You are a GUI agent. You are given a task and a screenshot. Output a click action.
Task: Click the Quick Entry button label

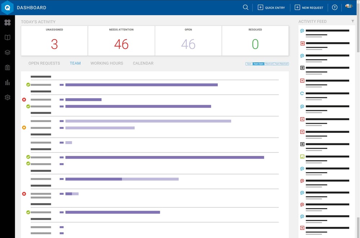[x=275, y=8]
